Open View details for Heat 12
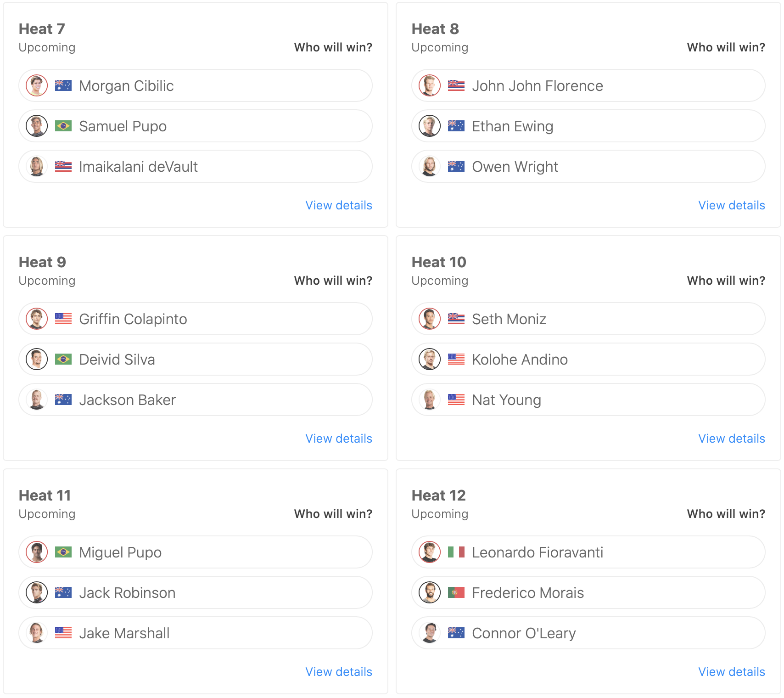 point(732,672)
